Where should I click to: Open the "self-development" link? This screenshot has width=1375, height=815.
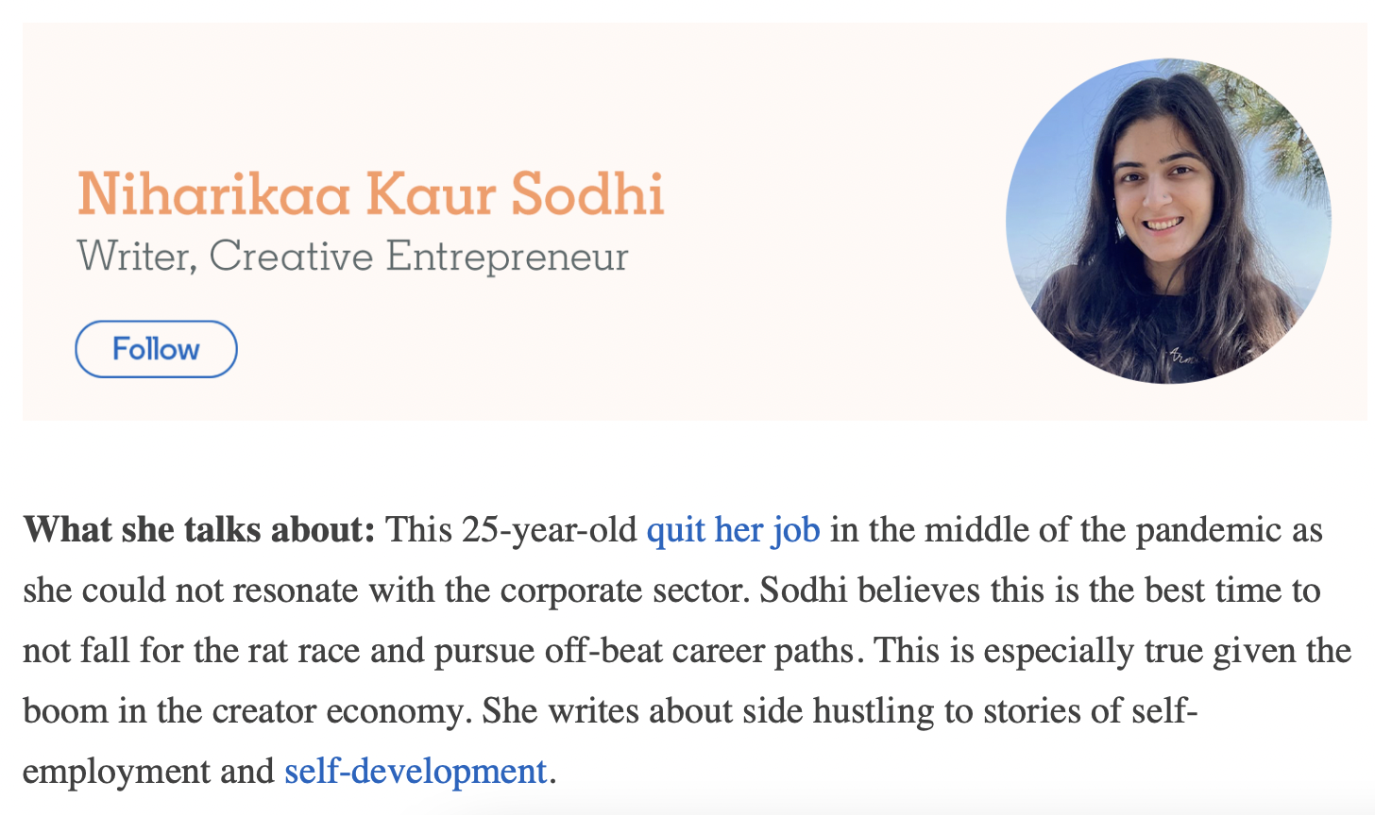click(x=416, y=772)
